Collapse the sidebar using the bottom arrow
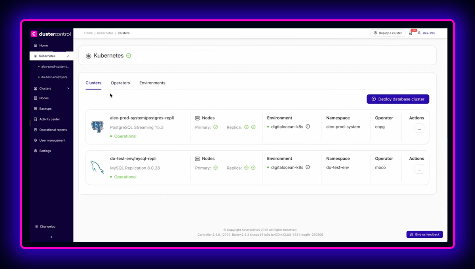The image size is (475, 269). point(51,237)
